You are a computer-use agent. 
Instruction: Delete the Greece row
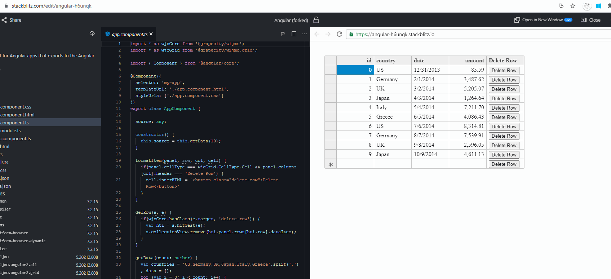(x=504, y=117)
